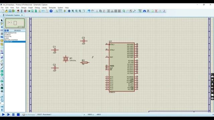Open the Library menu

pyautogui.click(x=44, y=8)
